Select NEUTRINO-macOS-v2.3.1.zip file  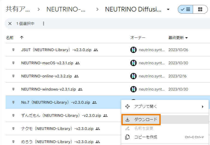pyautogui.click(x=47, y=63)
